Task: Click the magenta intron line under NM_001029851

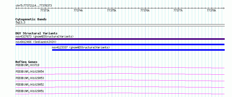Action: click(120, 93)
